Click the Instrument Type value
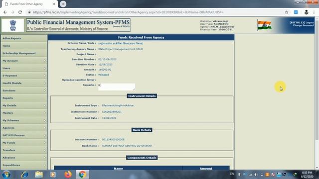Screen dimensions: 319x179 coord(118,105)
